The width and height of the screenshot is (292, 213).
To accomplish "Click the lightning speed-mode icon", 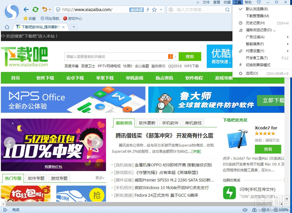I will (x=148, y=10).
